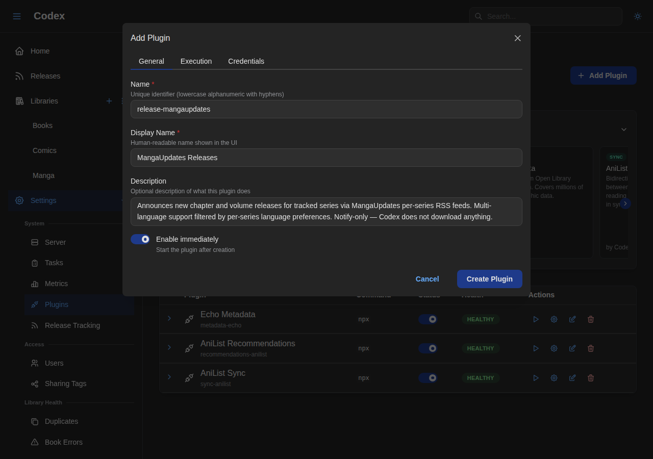Run test for AniList Sync plugin

tap(536, 378)
